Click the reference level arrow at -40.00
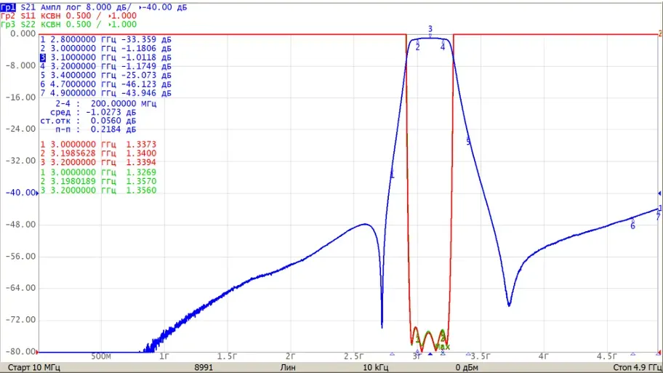The height and width of the screenshot is (373, 663). coord(37,193)
